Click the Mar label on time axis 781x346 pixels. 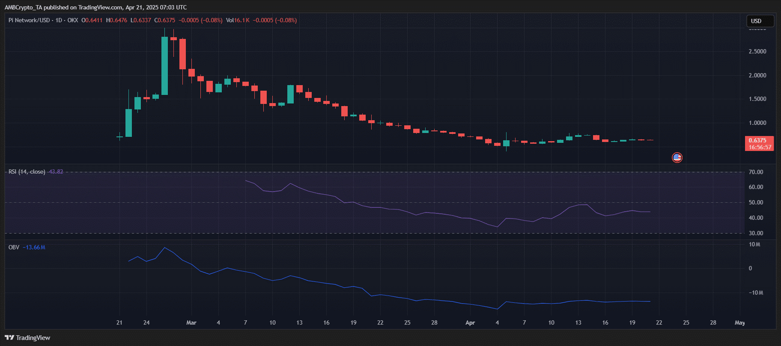pos(191,322)
